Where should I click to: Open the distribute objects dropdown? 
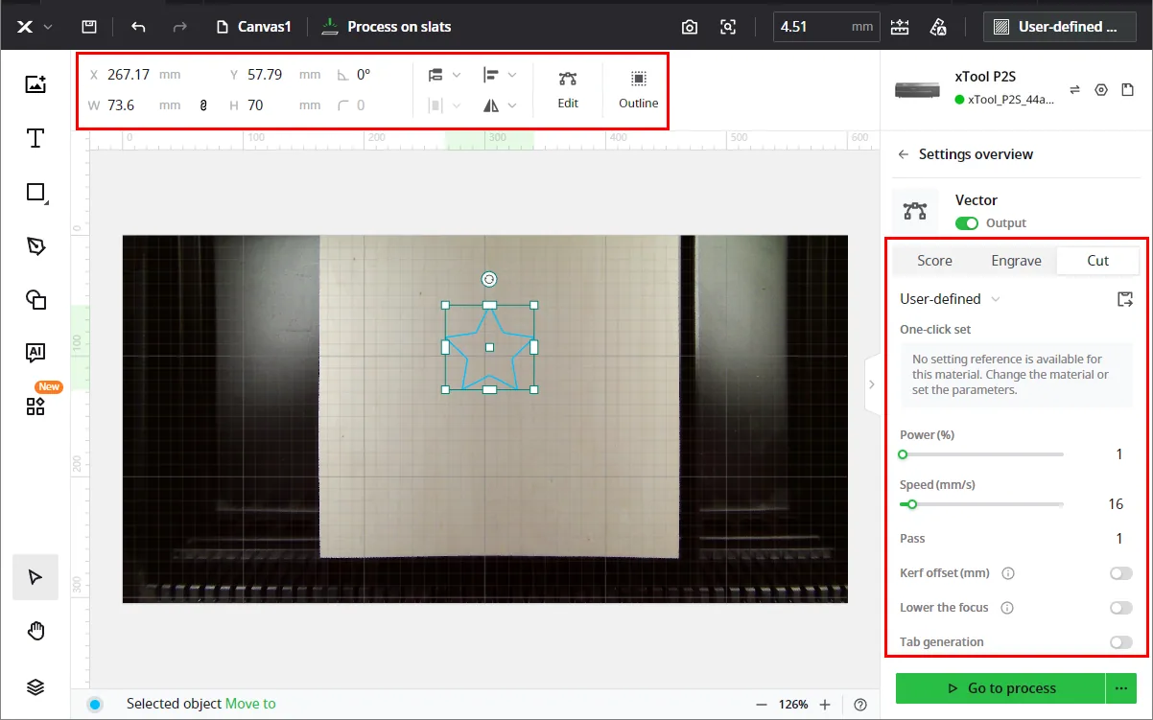click(444, 105)
